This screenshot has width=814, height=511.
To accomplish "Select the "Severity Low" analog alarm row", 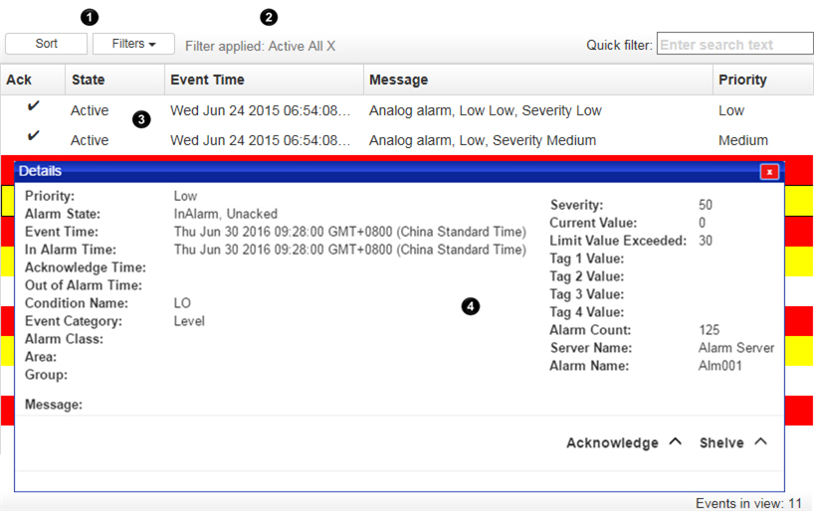I will [485, 110].
